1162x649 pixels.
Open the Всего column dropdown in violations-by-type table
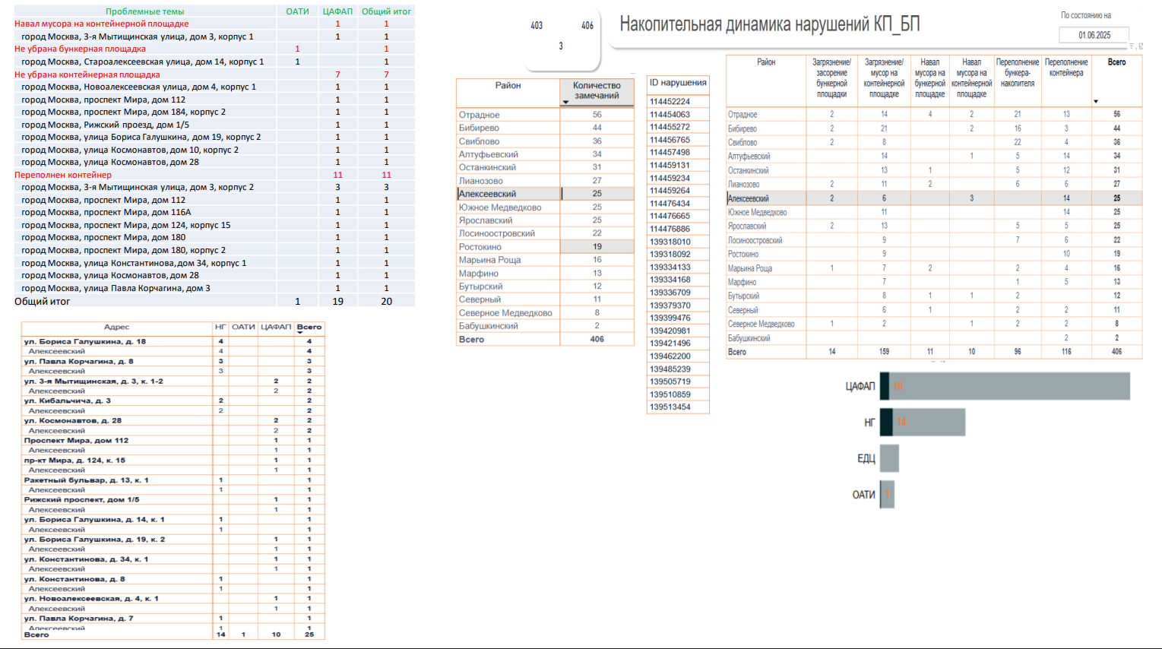pyautogui.click(x=1095, y=101)
